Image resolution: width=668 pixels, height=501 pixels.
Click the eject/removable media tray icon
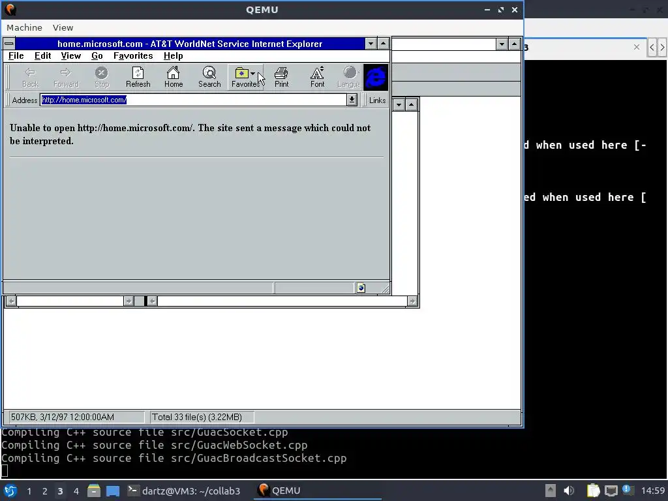point(551,491)
